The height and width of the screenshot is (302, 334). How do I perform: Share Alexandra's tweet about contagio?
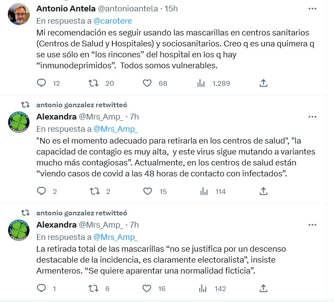tap(264, 191)
